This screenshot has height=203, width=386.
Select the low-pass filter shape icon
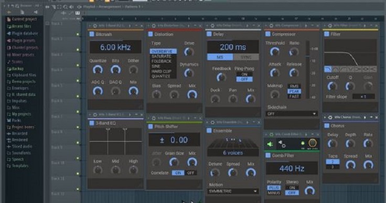(328, 69)
